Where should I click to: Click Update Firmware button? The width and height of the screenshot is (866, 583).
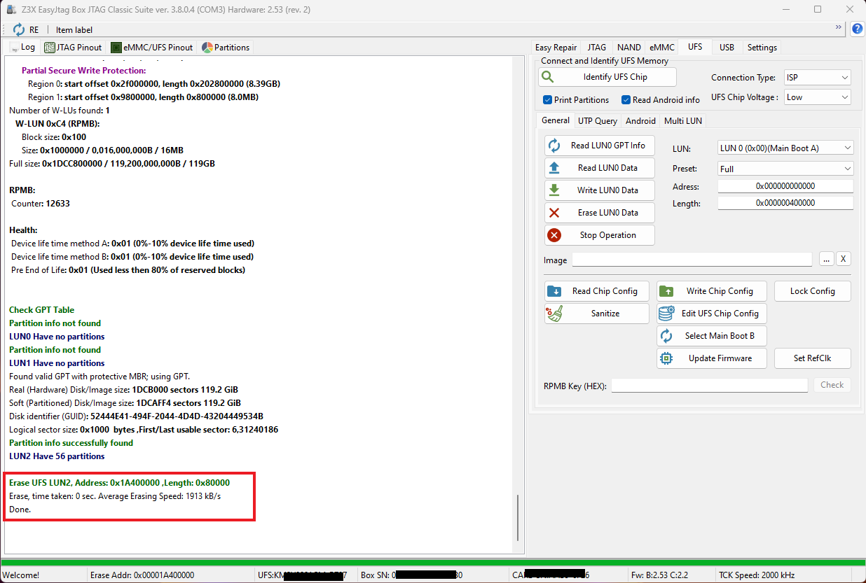coord(712,358)
